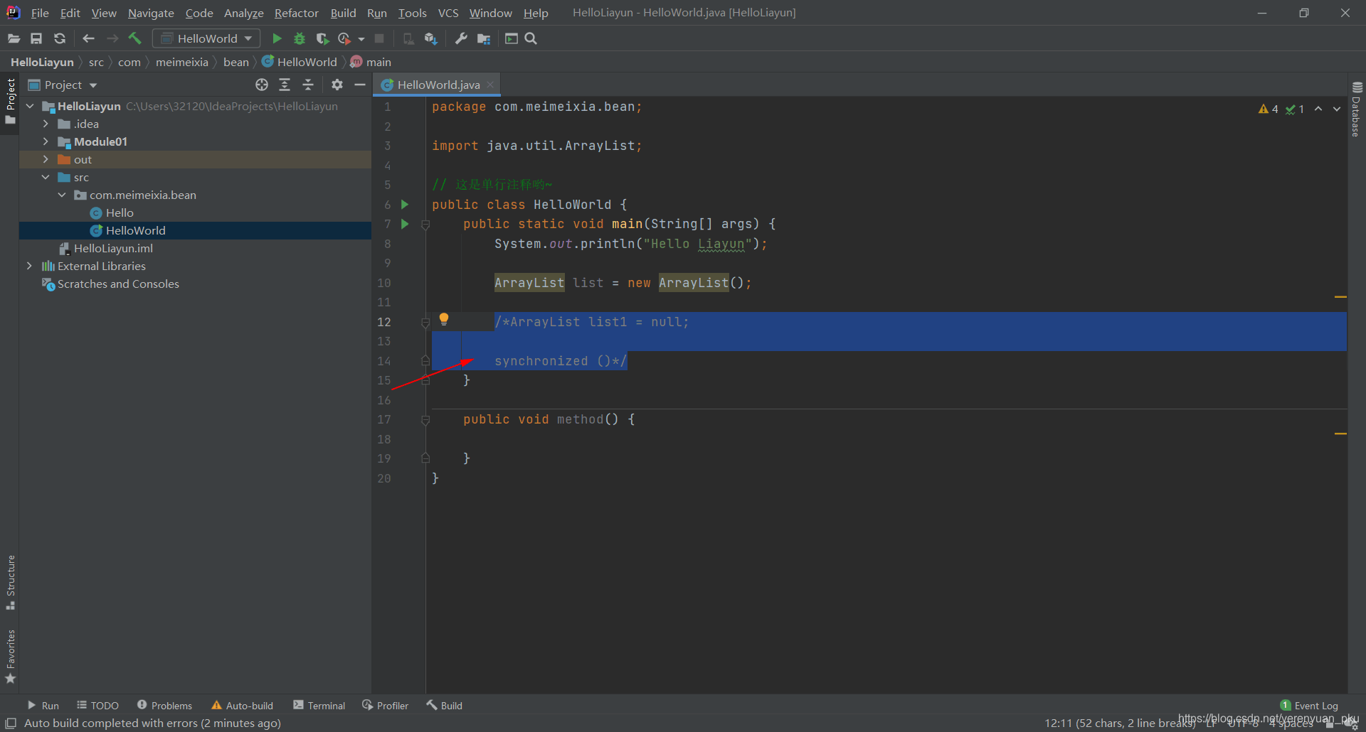Close the HelloWorld.java tab
The height and width of the screenshot is (732, 1366).
490,85
